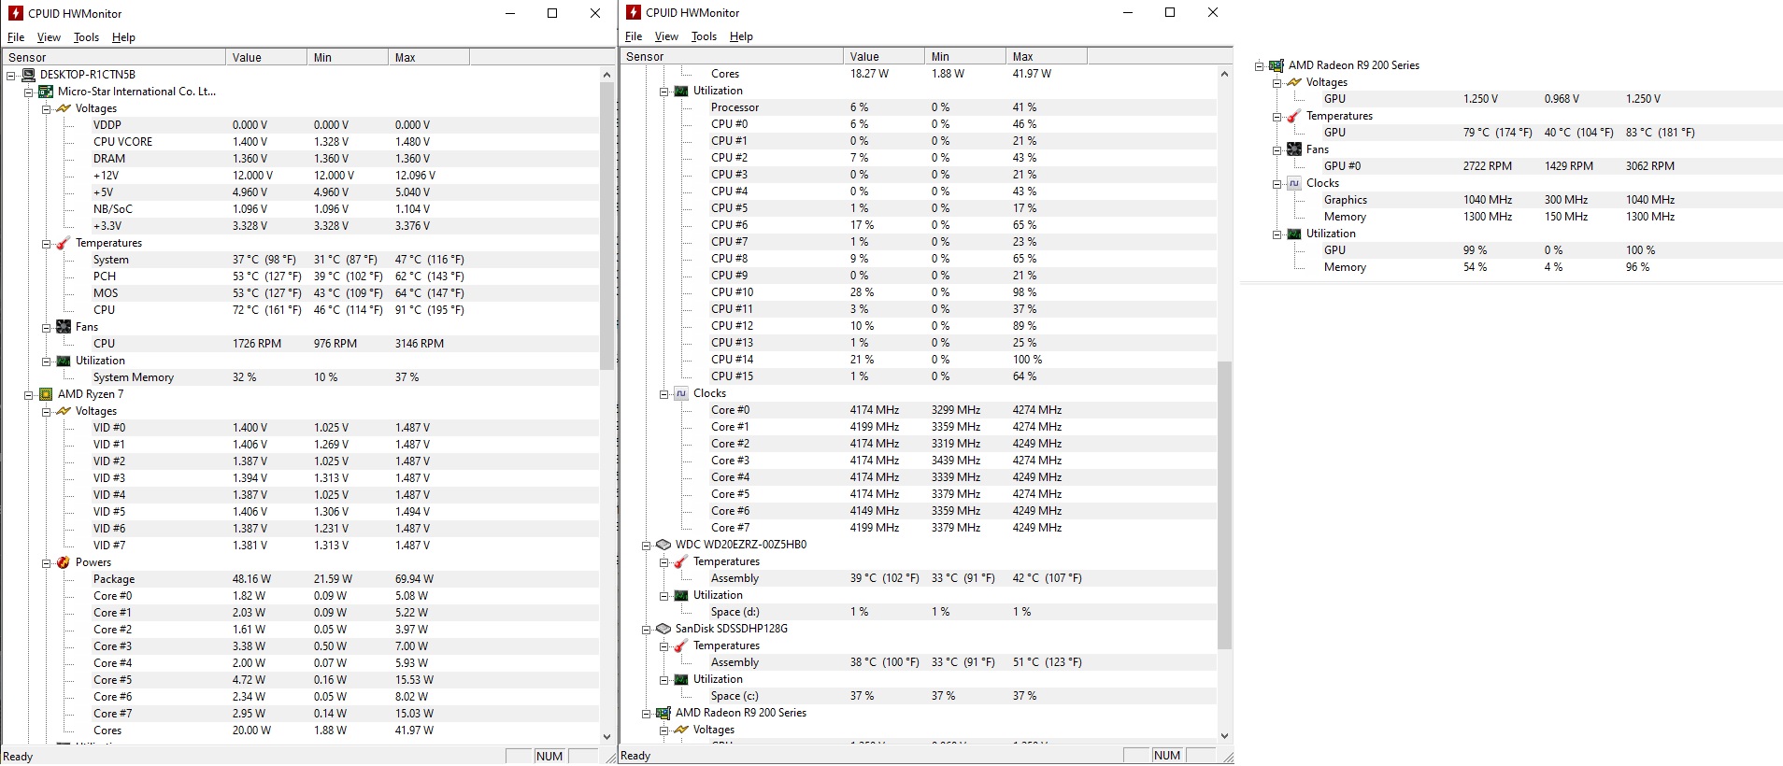Click GPU Temperatures thermometer icon in right panel
1783x766 pixels.
pos(1294,116)
